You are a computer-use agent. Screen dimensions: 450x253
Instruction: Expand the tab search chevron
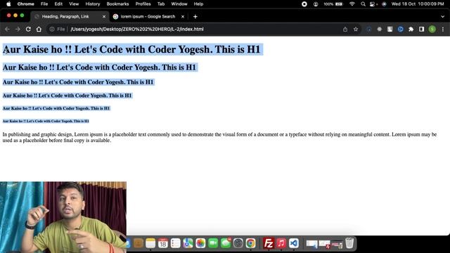pos(442,17)
